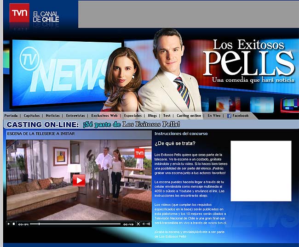The width and height of the screenshot is (299, 247).
Task: Select Entrevistas in the navigation bar
Action: [75, 116]
